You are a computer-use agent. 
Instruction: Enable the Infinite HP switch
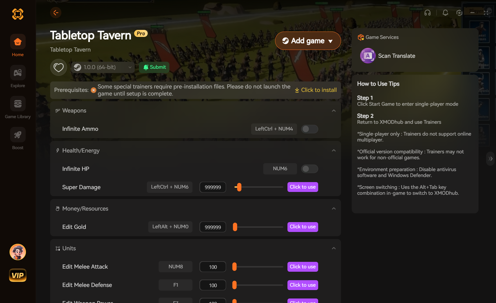point(310,169)
